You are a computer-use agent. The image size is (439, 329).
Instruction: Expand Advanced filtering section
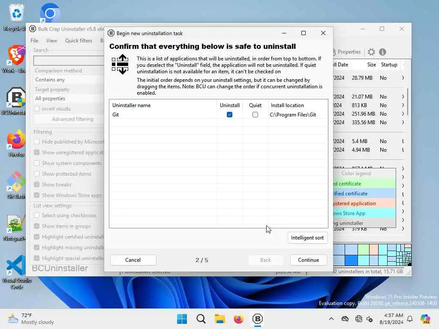click(72, 119)
